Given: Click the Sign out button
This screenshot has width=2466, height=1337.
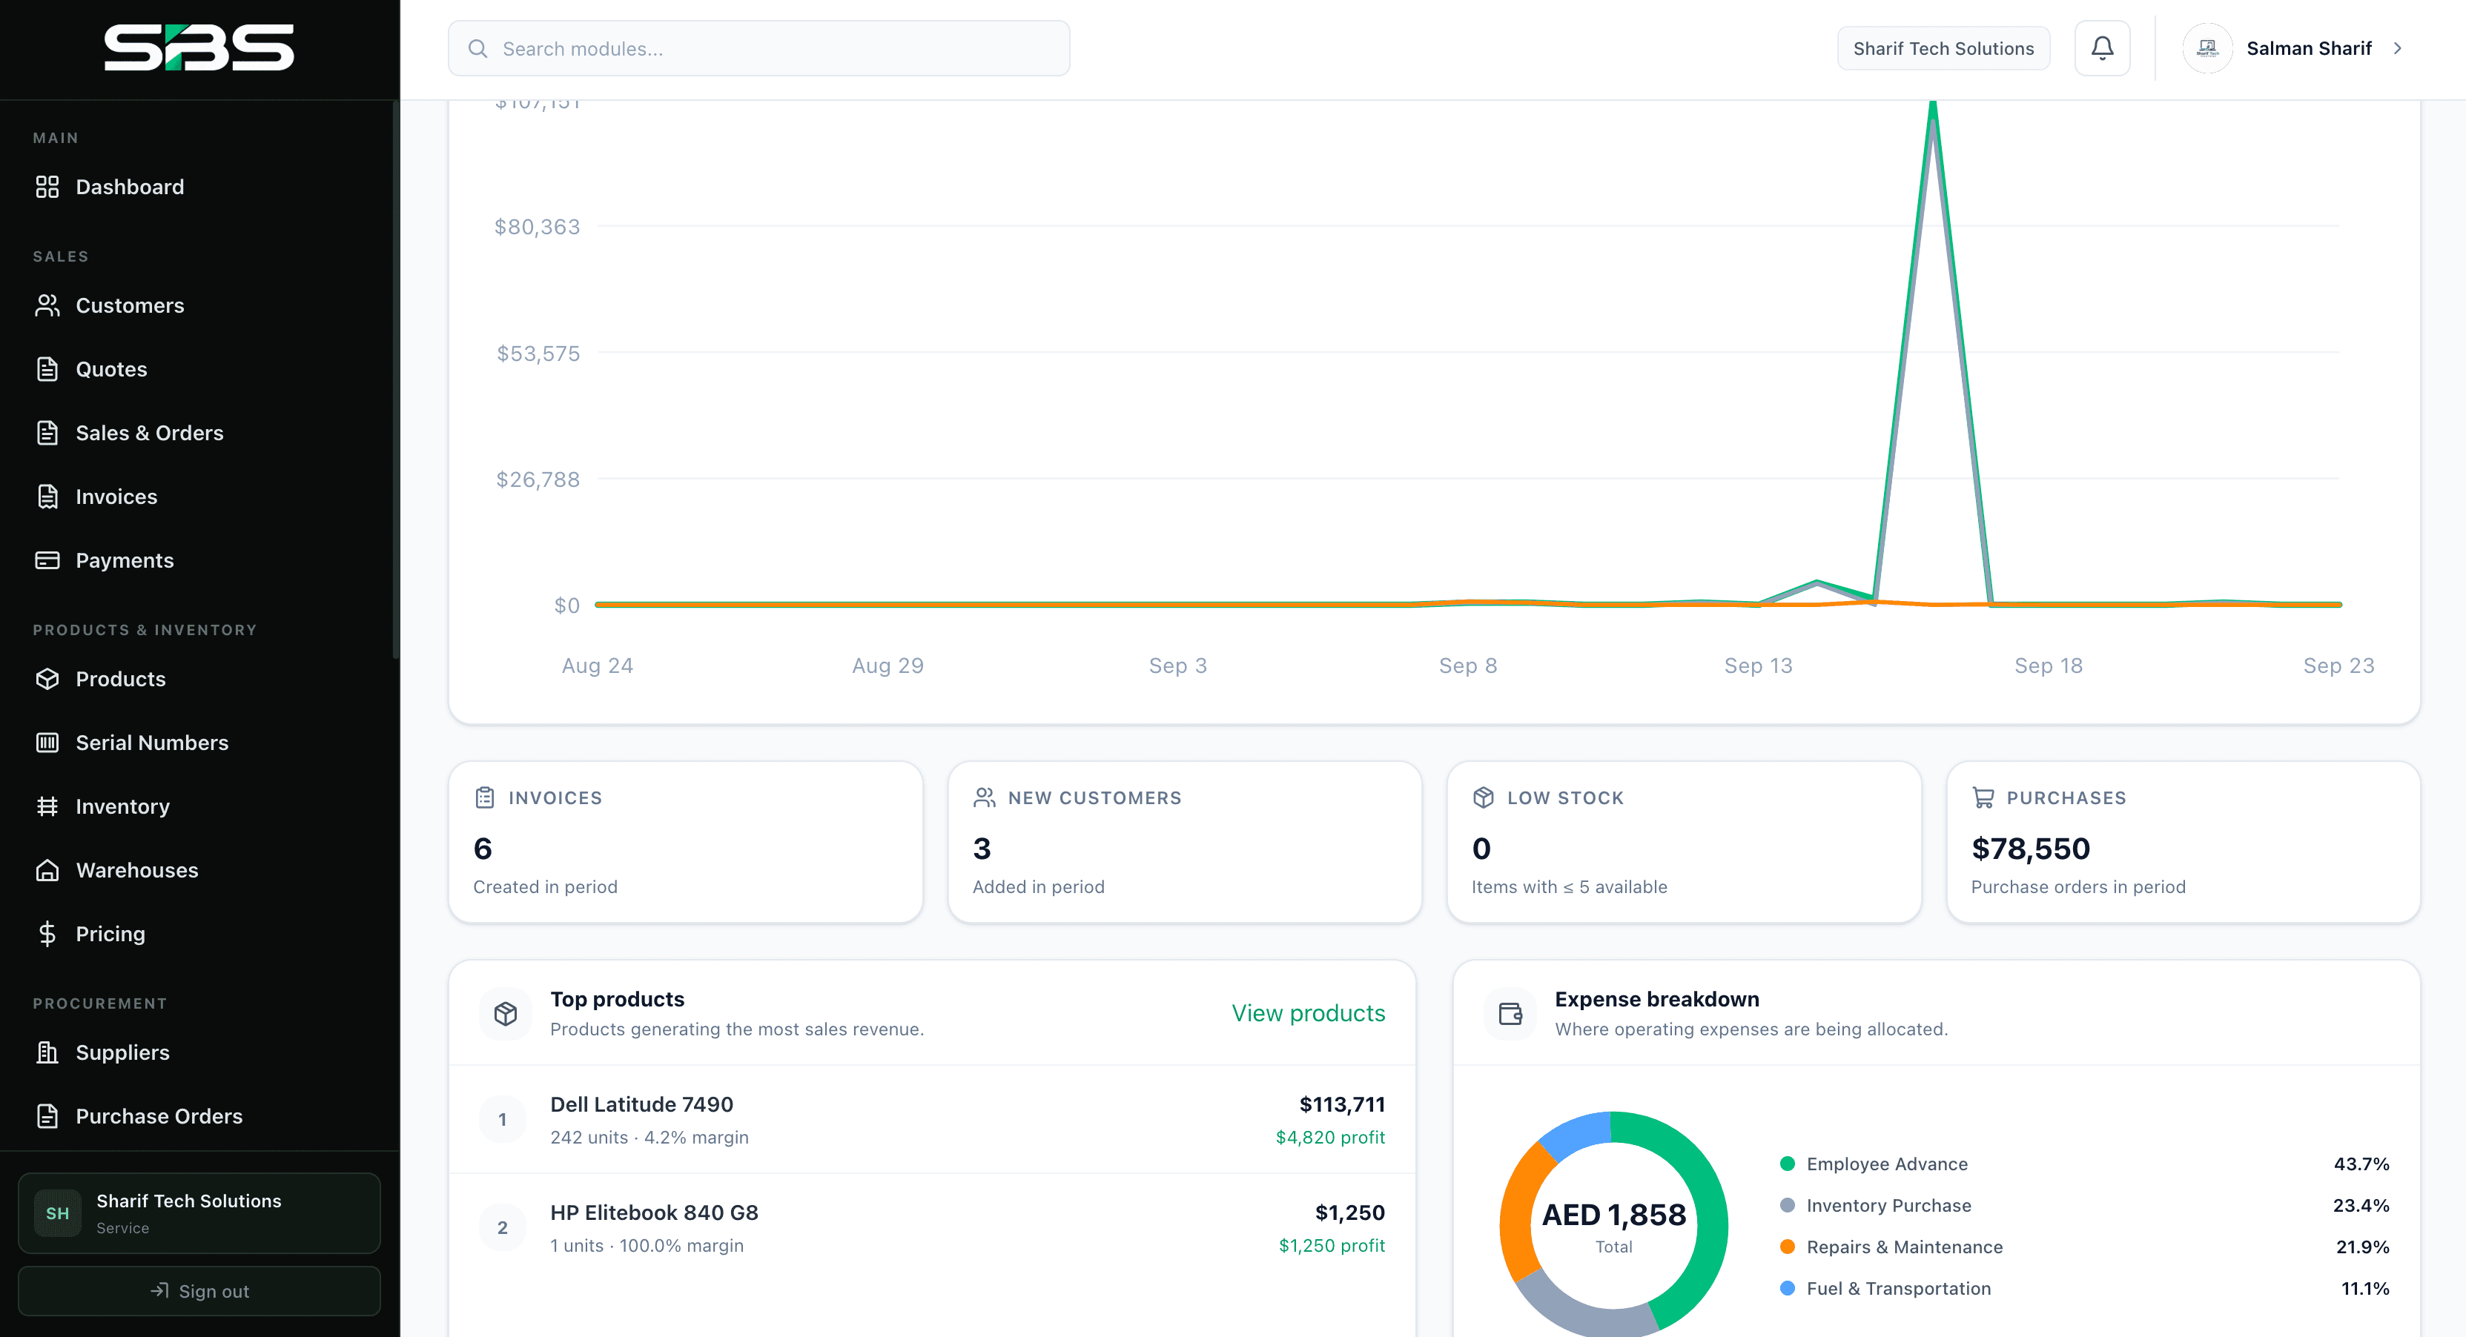Looking at the screenshot, I should pyautogui.click(x=199, y=1291).
